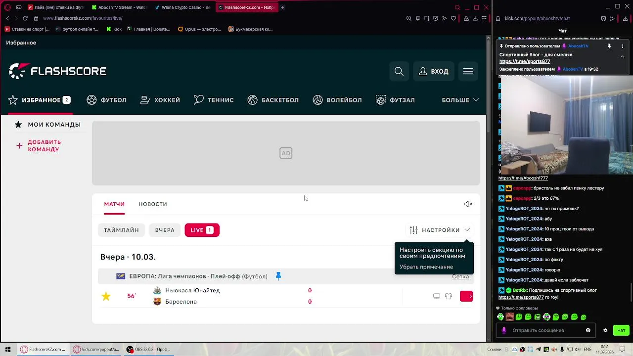Open the Windows Start menu
Image resolution: width=633 pixels, height=356 pixels.
[7, 349]
